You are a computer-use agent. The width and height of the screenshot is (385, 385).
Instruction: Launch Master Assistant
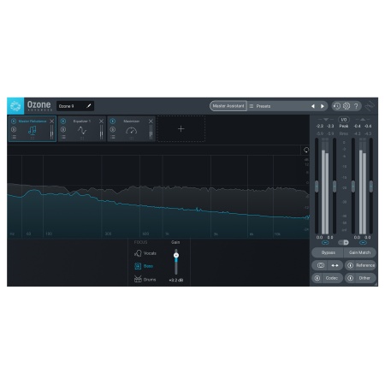(228, 106)
